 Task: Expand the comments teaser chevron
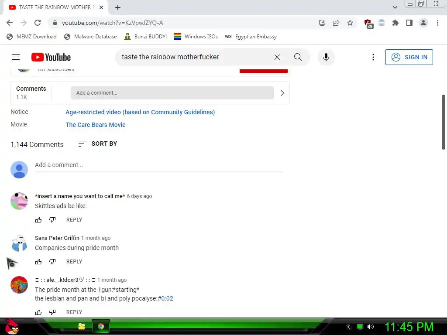click(x=282, y=93)
